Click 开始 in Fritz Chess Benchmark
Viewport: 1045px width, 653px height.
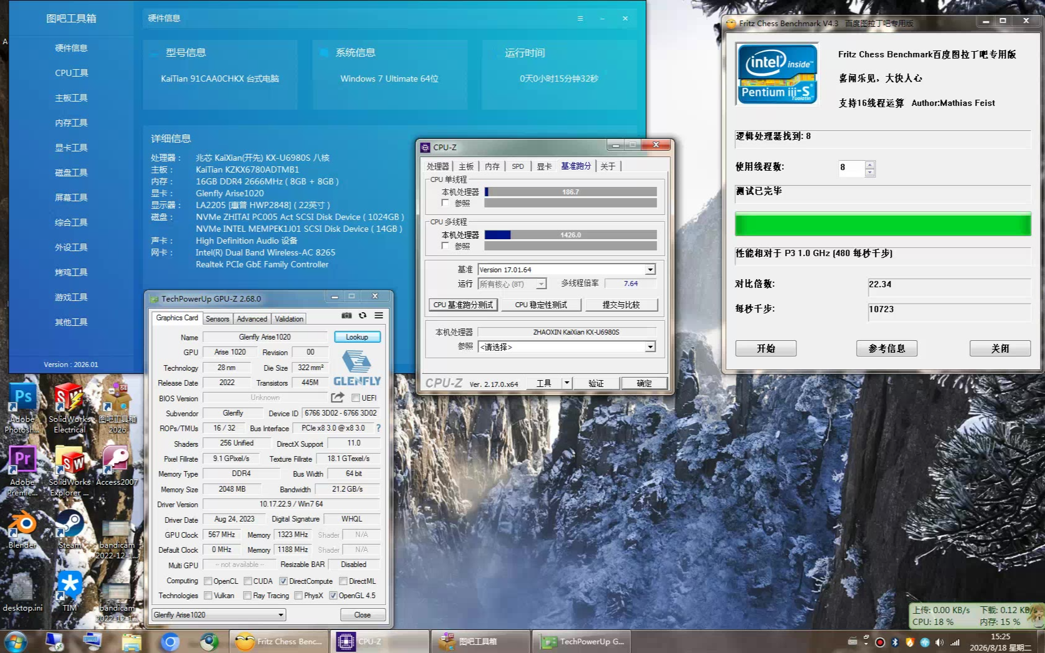tap(766, 348)
